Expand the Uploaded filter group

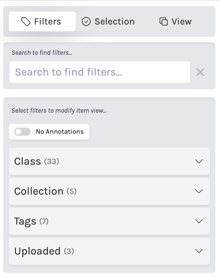(x=109, y=251)
